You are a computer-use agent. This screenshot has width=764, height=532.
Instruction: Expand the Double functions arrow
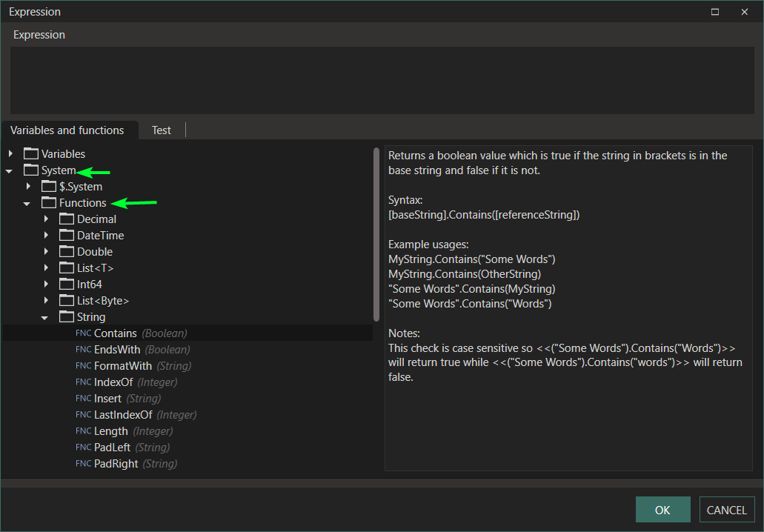pos(46,252)
